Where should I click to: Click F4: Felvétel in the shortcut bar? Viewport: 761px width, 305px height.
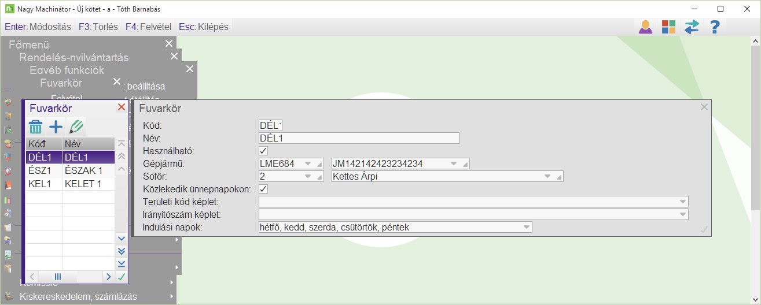[x=149, y=27]
